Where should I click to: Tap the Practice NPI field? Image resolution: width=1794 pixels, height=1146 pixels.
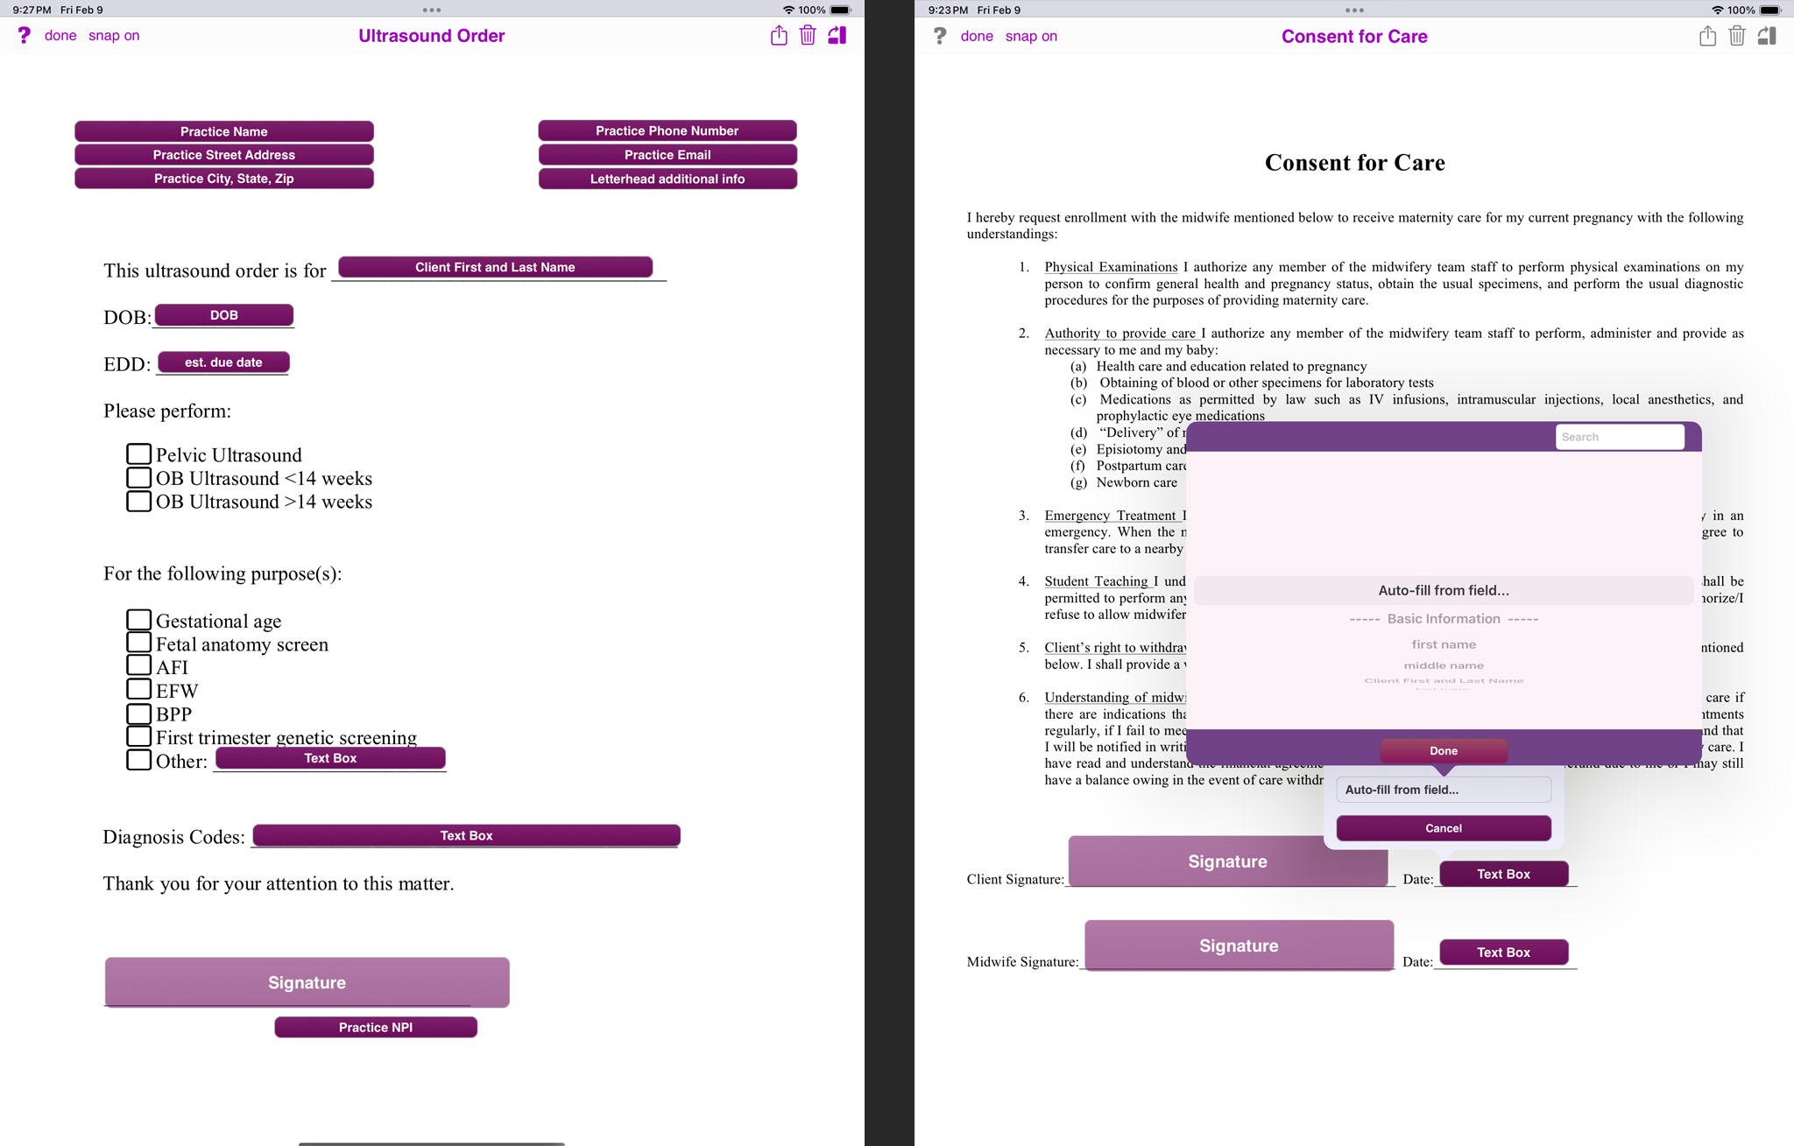(x=376, y=1027)
